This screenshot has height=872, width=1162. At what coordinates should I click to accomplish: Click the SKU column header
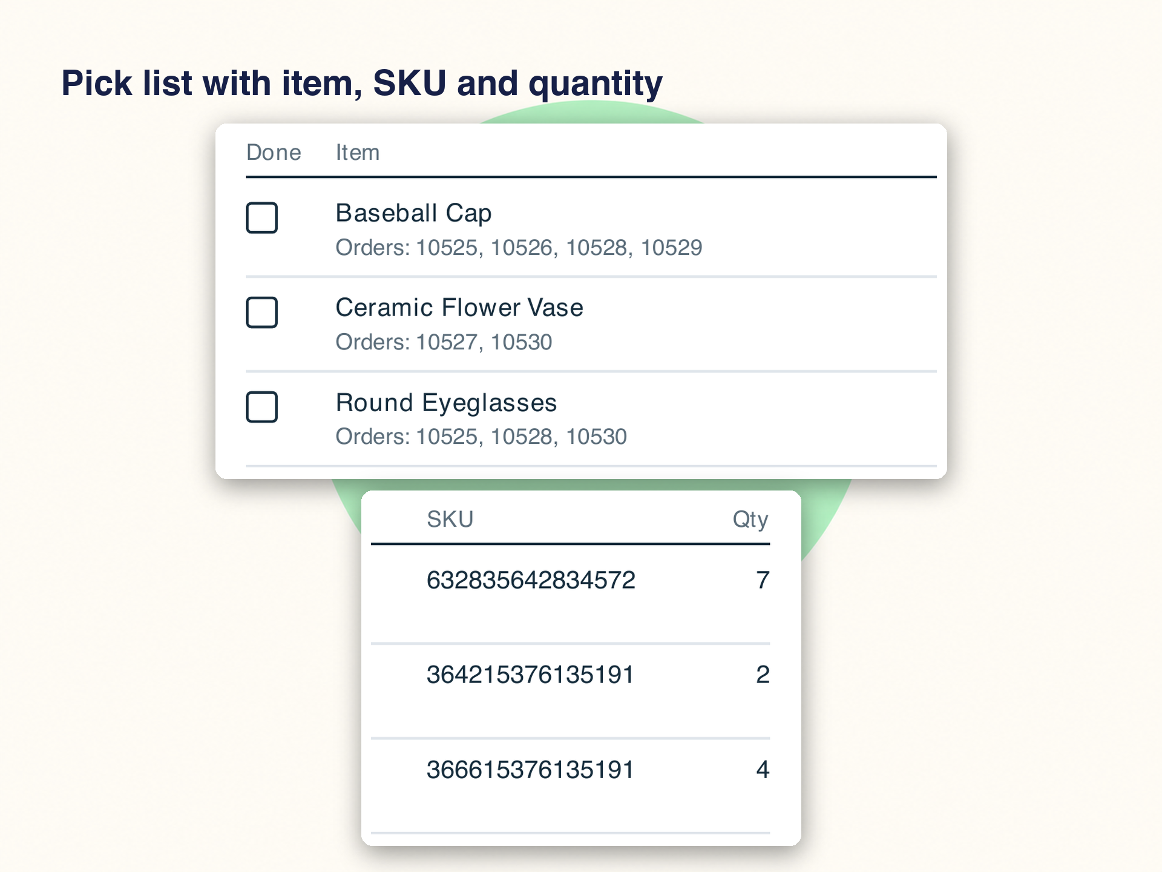point(450,520)
